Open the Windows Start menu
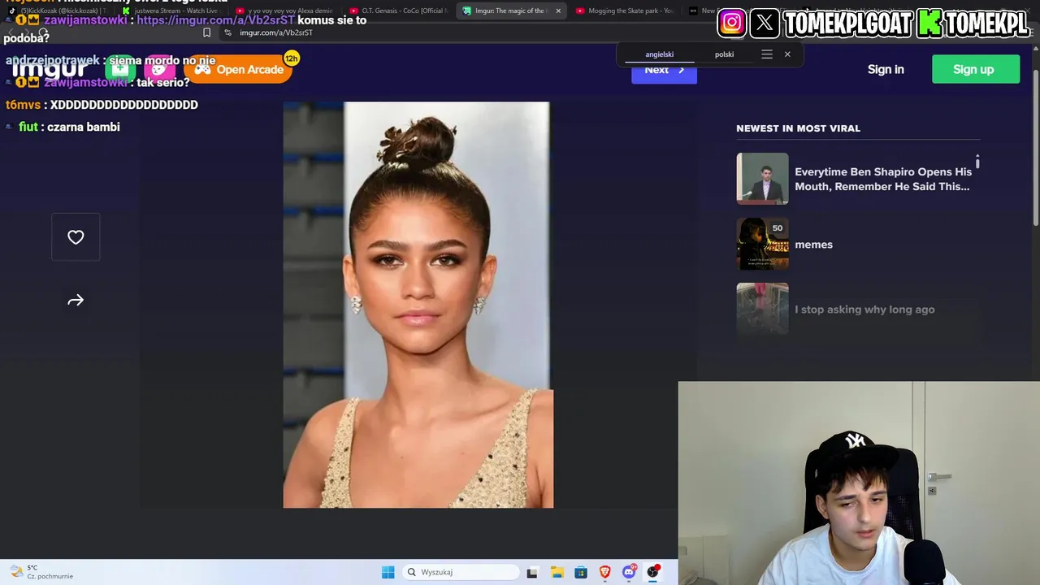1040x585 pixels. pyautogui.click(x=388, y=572)
